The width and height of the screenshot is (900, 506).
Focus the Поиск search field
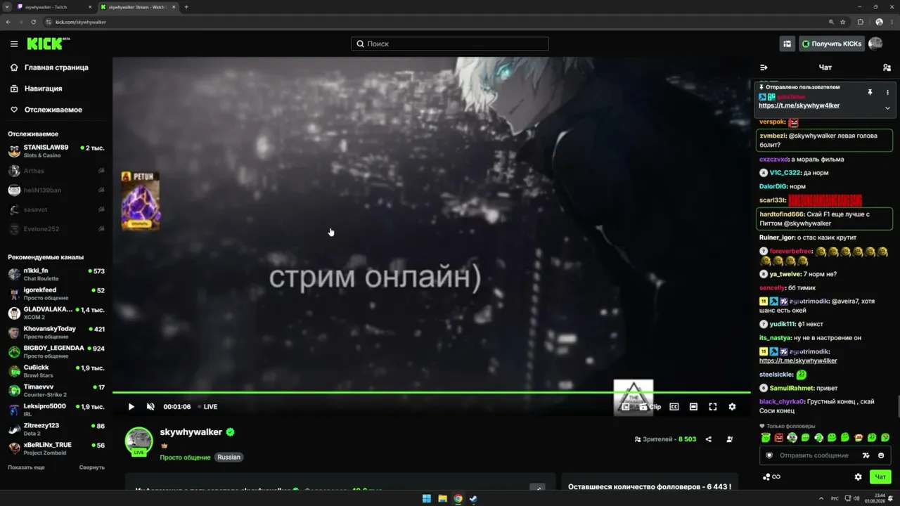coord(450,44)
